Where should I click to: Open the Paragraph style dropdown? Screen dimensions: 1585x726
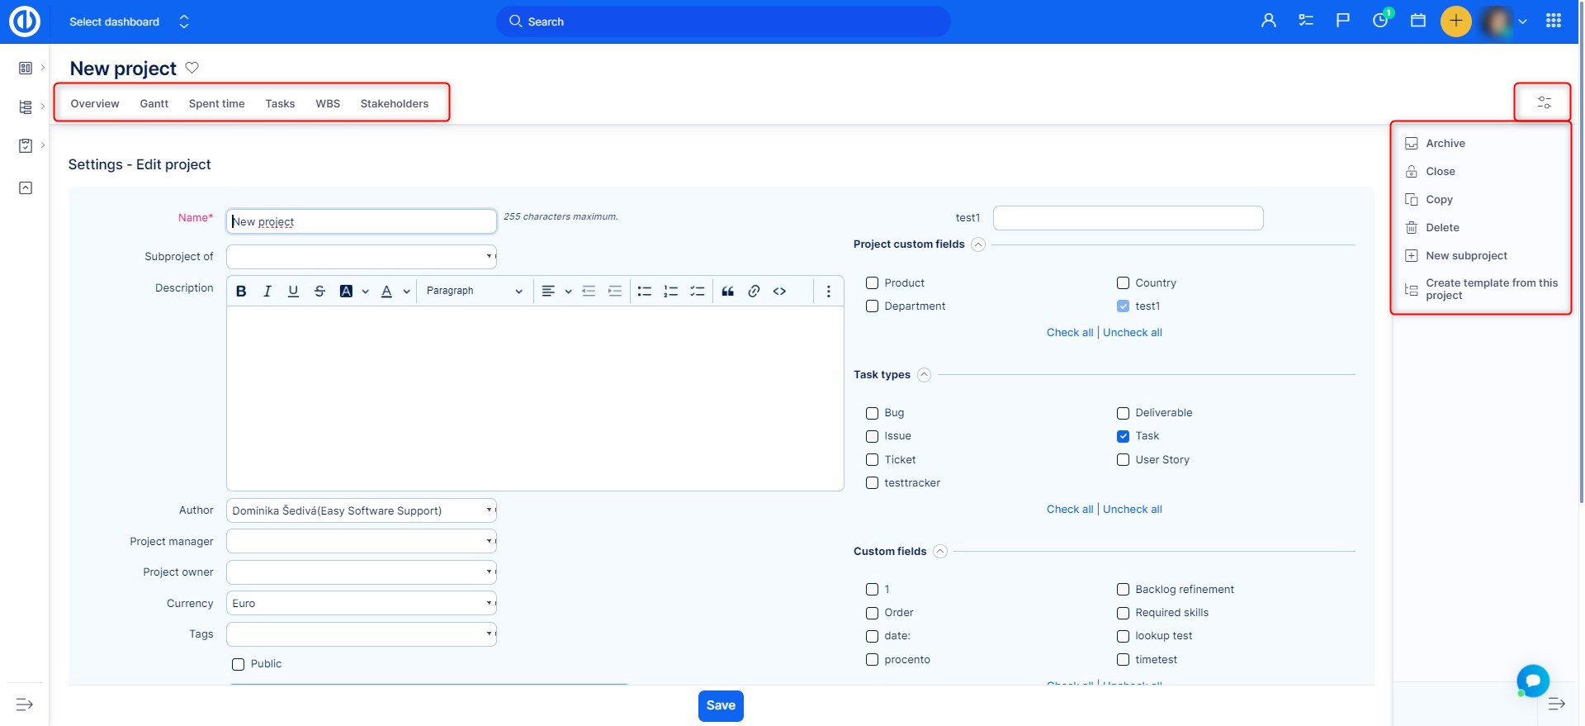click(x=474, y=291)
